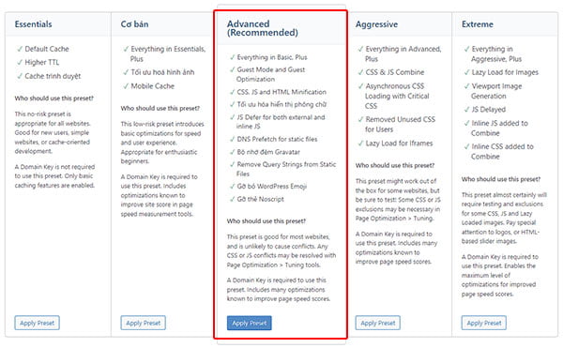
Task: Apply the Essentials preset
Action: 37,323
